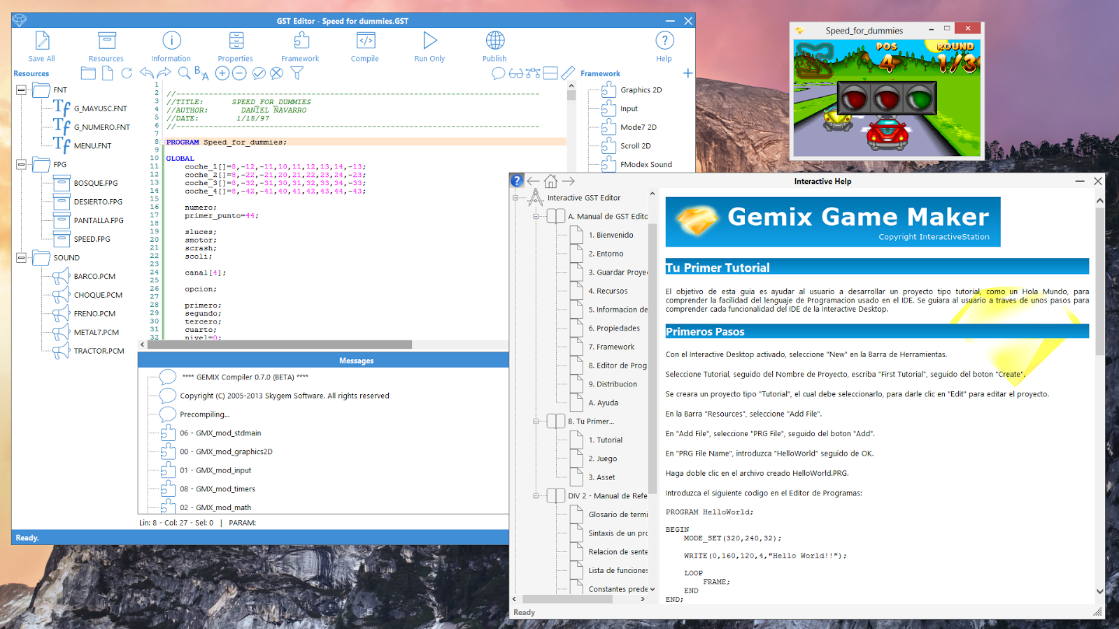Open Help in the GST Editor toolbar
The image size is (1119, 629).
[x=664, y=46]
